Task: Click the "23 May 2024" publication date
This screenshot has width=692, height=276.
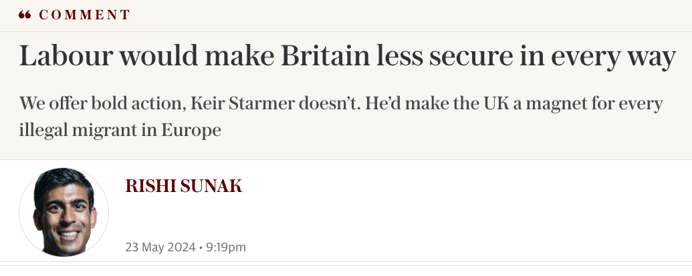Action: point(159,247)
